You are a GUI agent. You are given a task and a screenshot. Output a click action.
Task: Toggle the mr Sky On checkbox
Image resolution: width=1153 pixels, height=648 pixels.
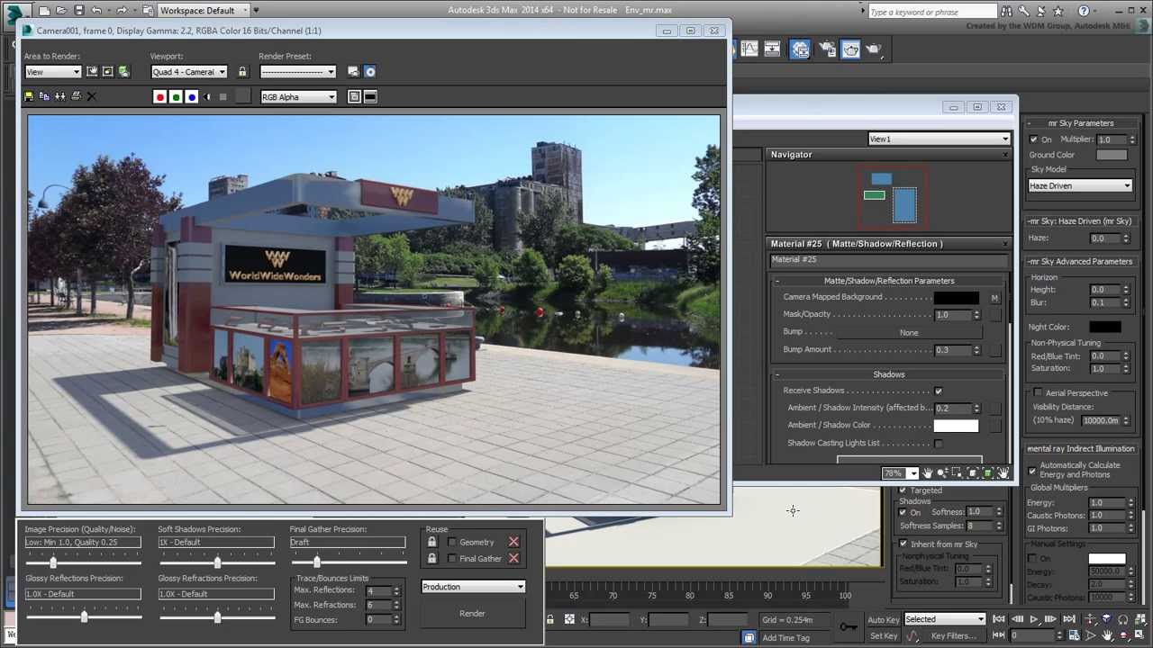pos(1034,139)
